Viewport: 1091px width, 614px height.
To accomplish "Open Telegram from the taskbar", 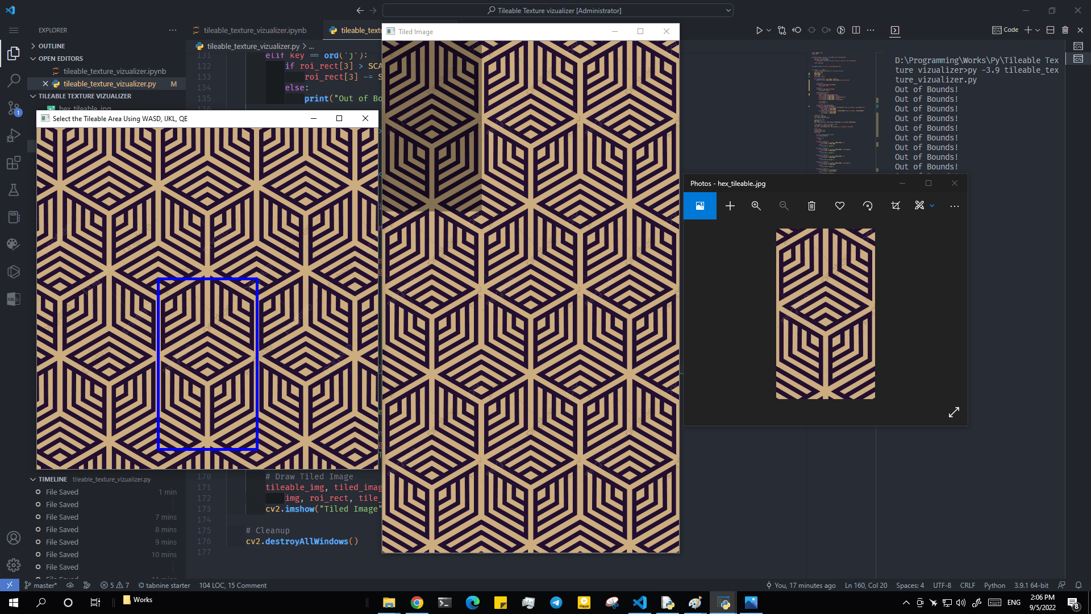I will (556, 603).
